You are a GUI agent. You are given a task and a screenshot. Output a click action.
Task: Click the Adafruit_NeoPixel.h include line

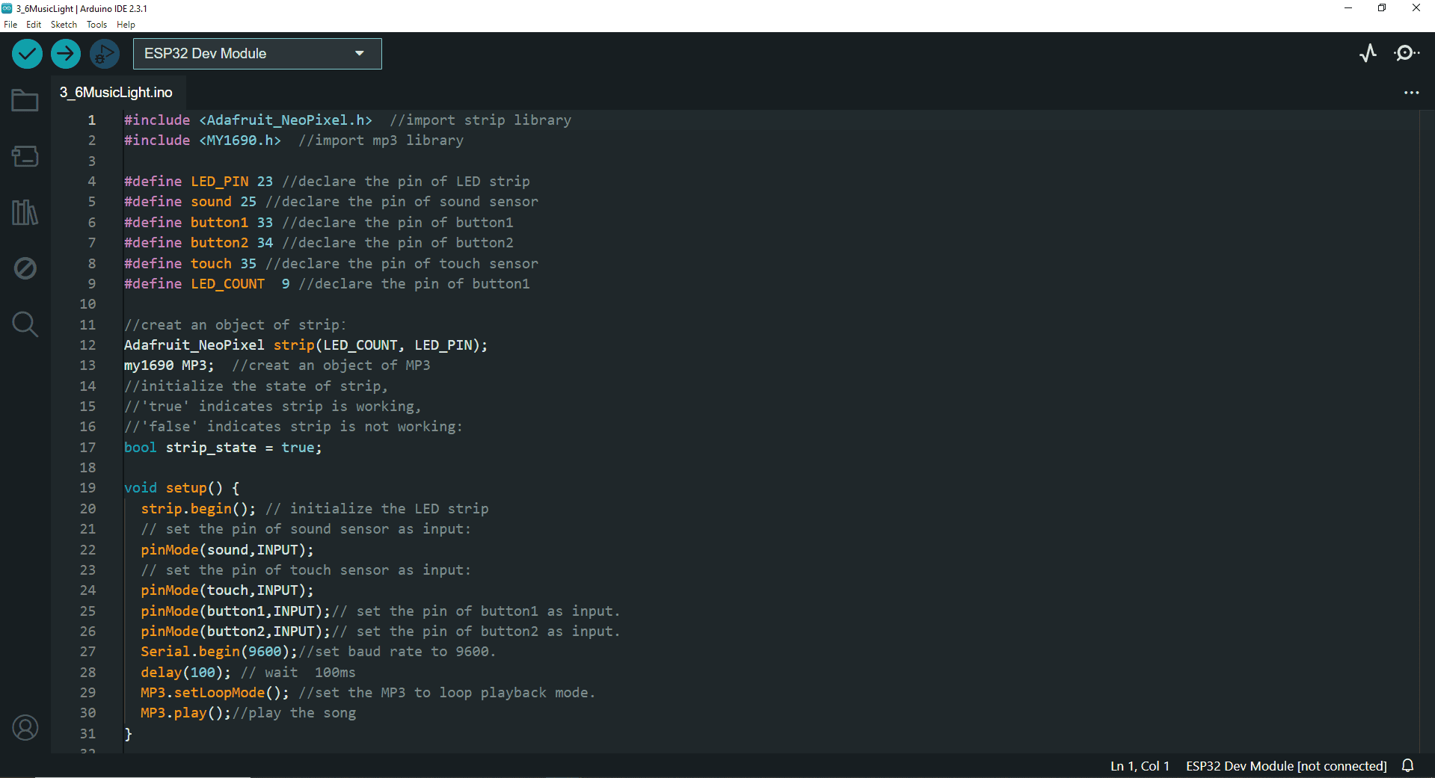point(348,120)
